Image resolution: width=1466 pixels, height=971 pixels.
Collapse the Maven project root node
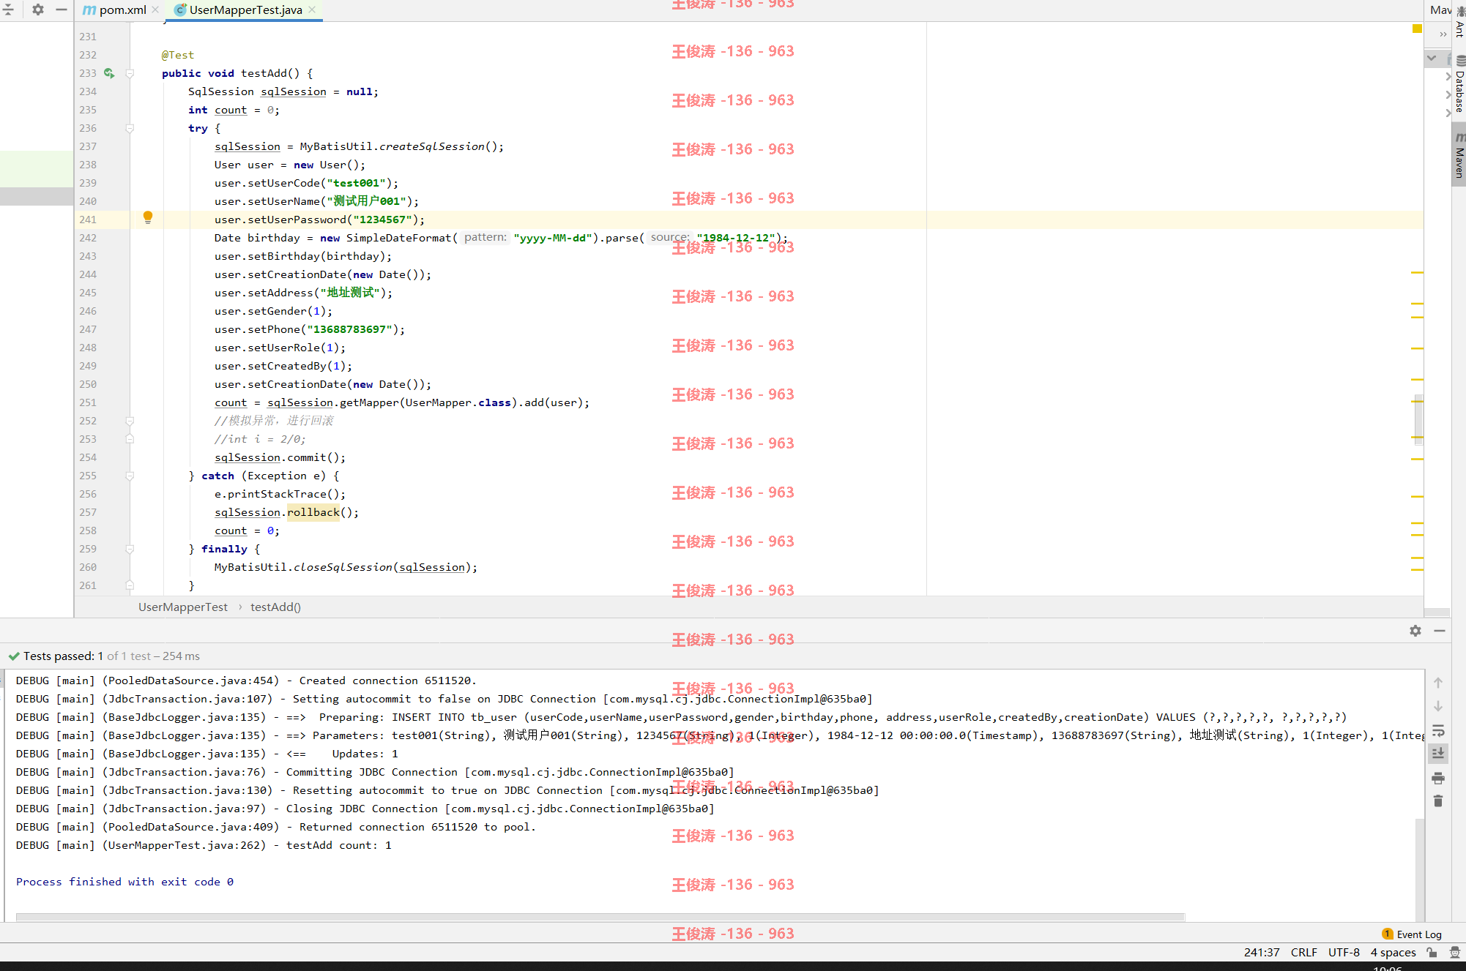pyautogui.click(x=1432, y=58)
